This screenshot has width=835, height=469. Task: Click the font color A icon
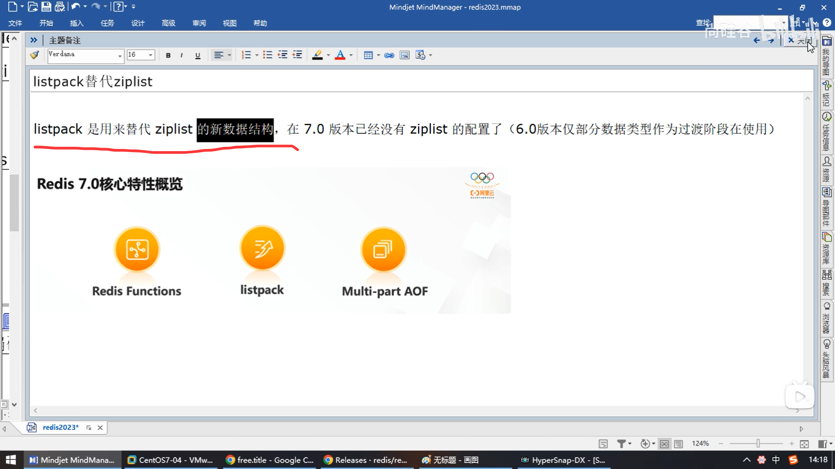pyautogui.click(x=340, y=55)
